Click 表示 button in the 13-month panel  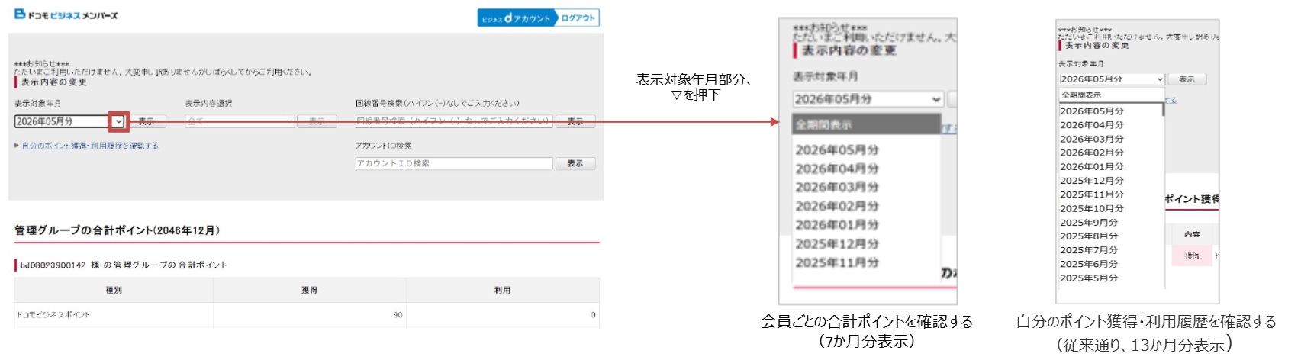tap(1187, 79)
